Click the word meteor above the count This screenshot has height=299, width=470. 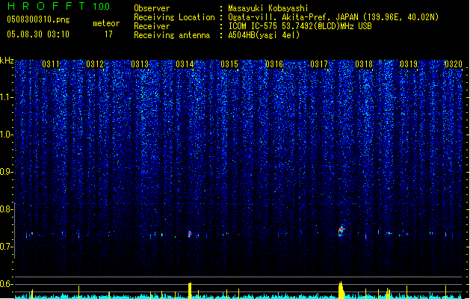(106, 23)
